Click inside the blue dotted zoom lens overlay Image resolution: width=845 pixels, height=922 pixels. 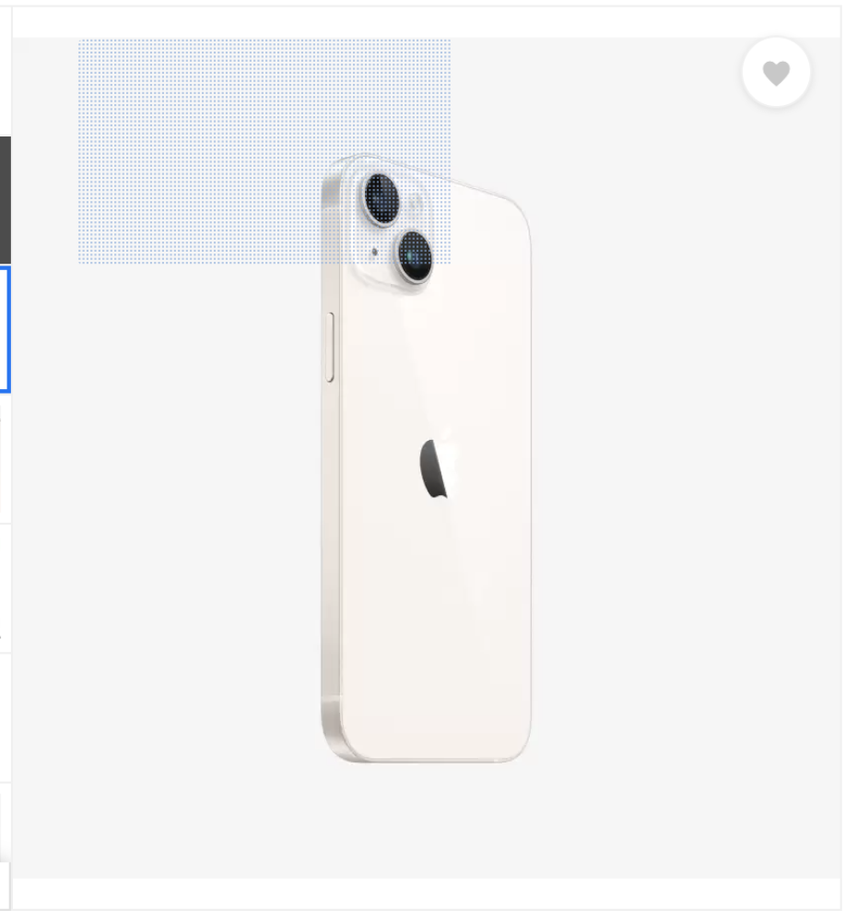[x=264, y=151]
